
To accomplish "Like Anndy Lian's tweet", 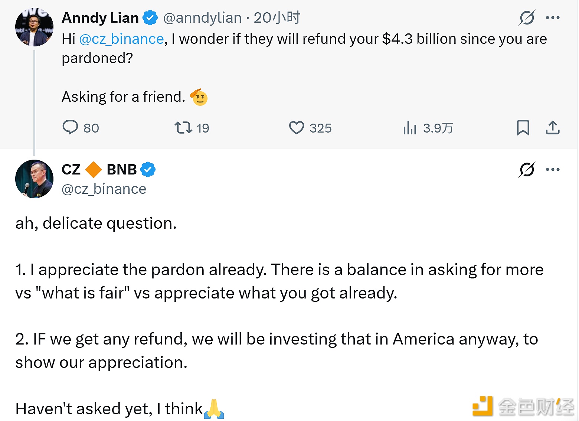I will [297, 128].
